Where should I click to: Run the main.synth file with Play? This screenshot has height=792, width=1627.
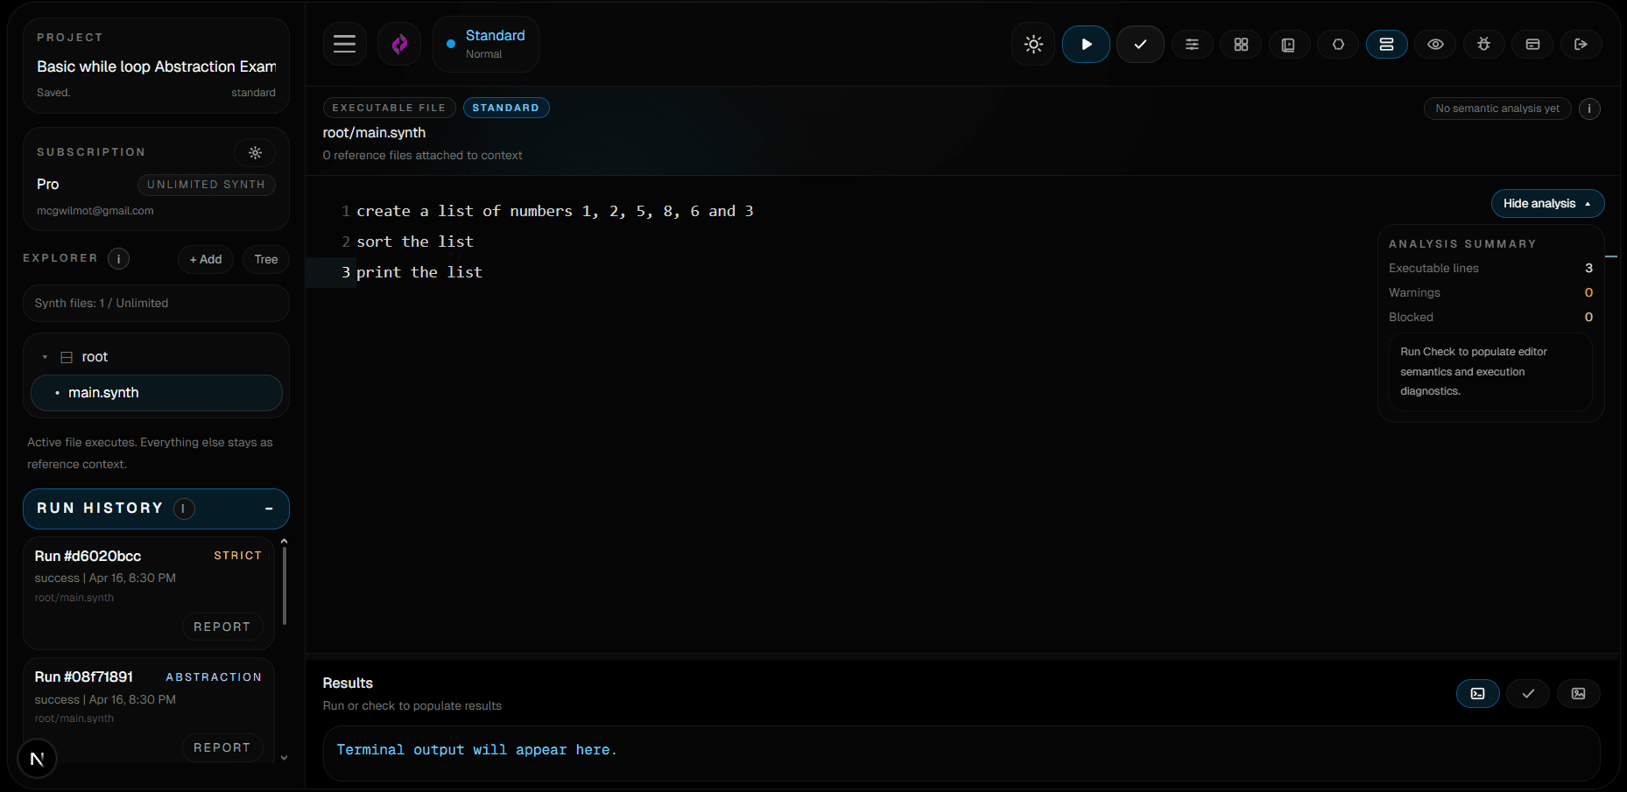[1086, 44]
